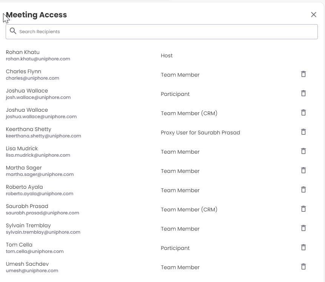
Task: Select the name Umesh Sachdev
Action: (27, 264)
